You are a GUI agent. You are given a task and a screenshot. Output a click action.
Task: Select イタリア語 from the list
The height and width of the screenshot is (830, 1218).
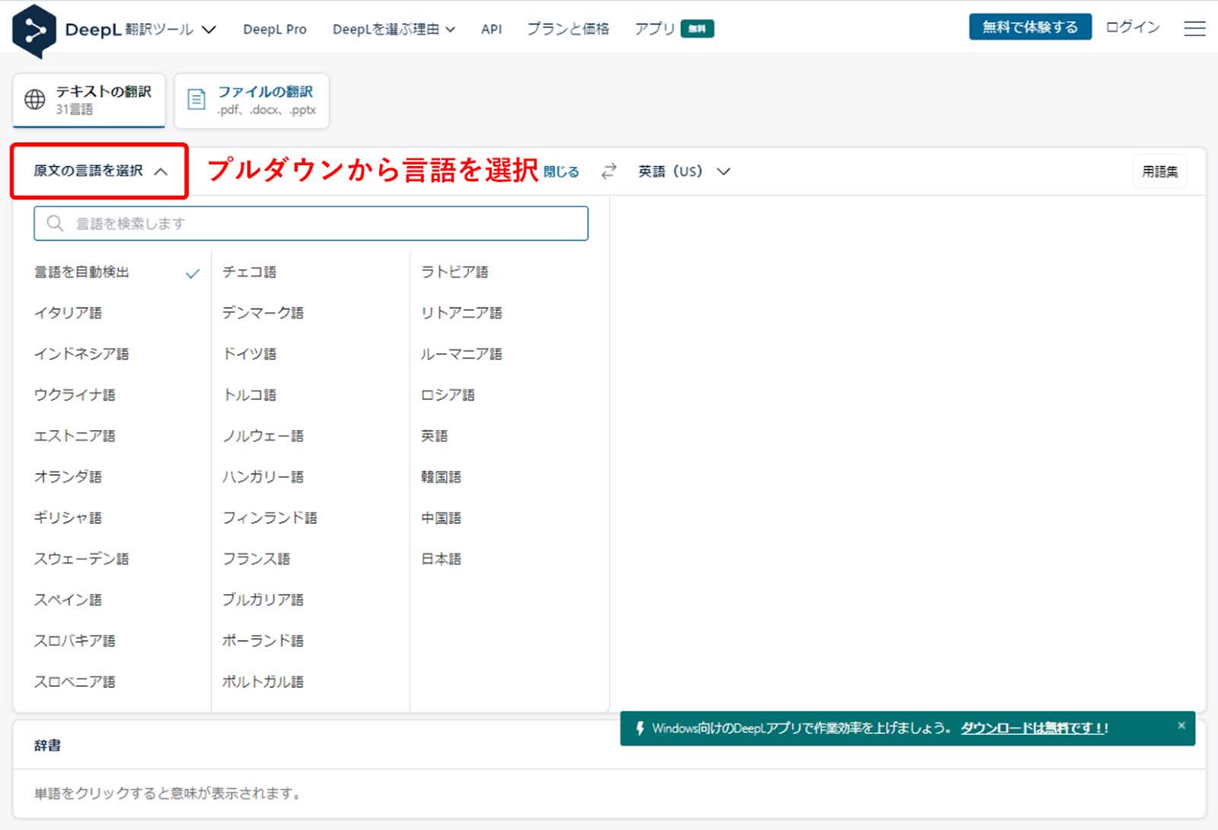(68, 313)
